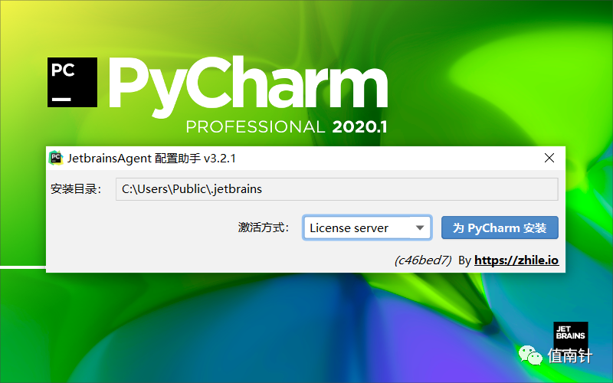This screenshot has height=383, width=613.
Task: Open the 激活方式 License server dropdown
Action: point(367,228)
